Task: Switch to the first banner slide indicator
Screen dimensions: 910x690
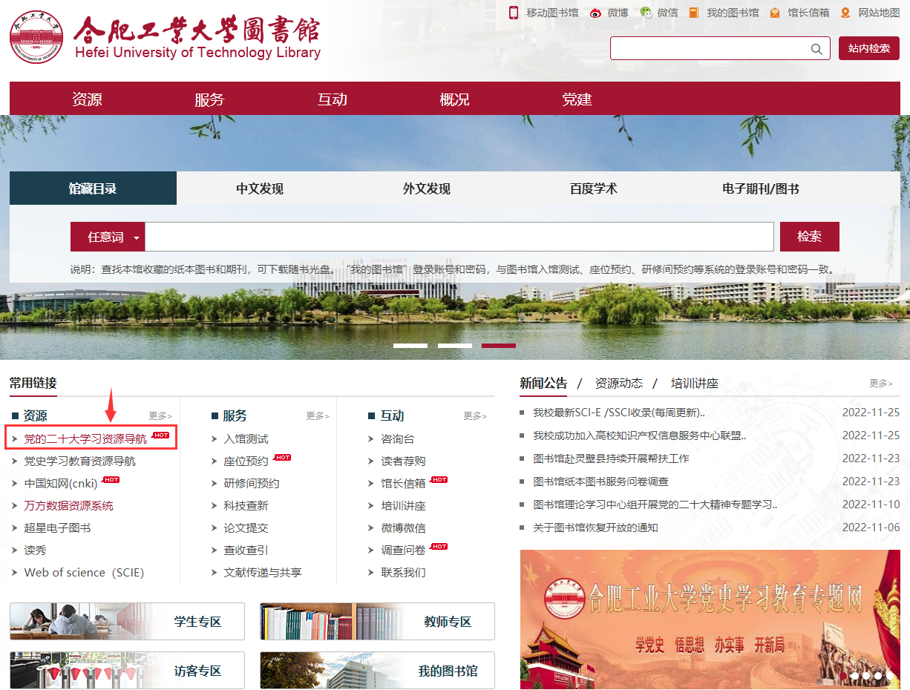Action: click(410, 346)
